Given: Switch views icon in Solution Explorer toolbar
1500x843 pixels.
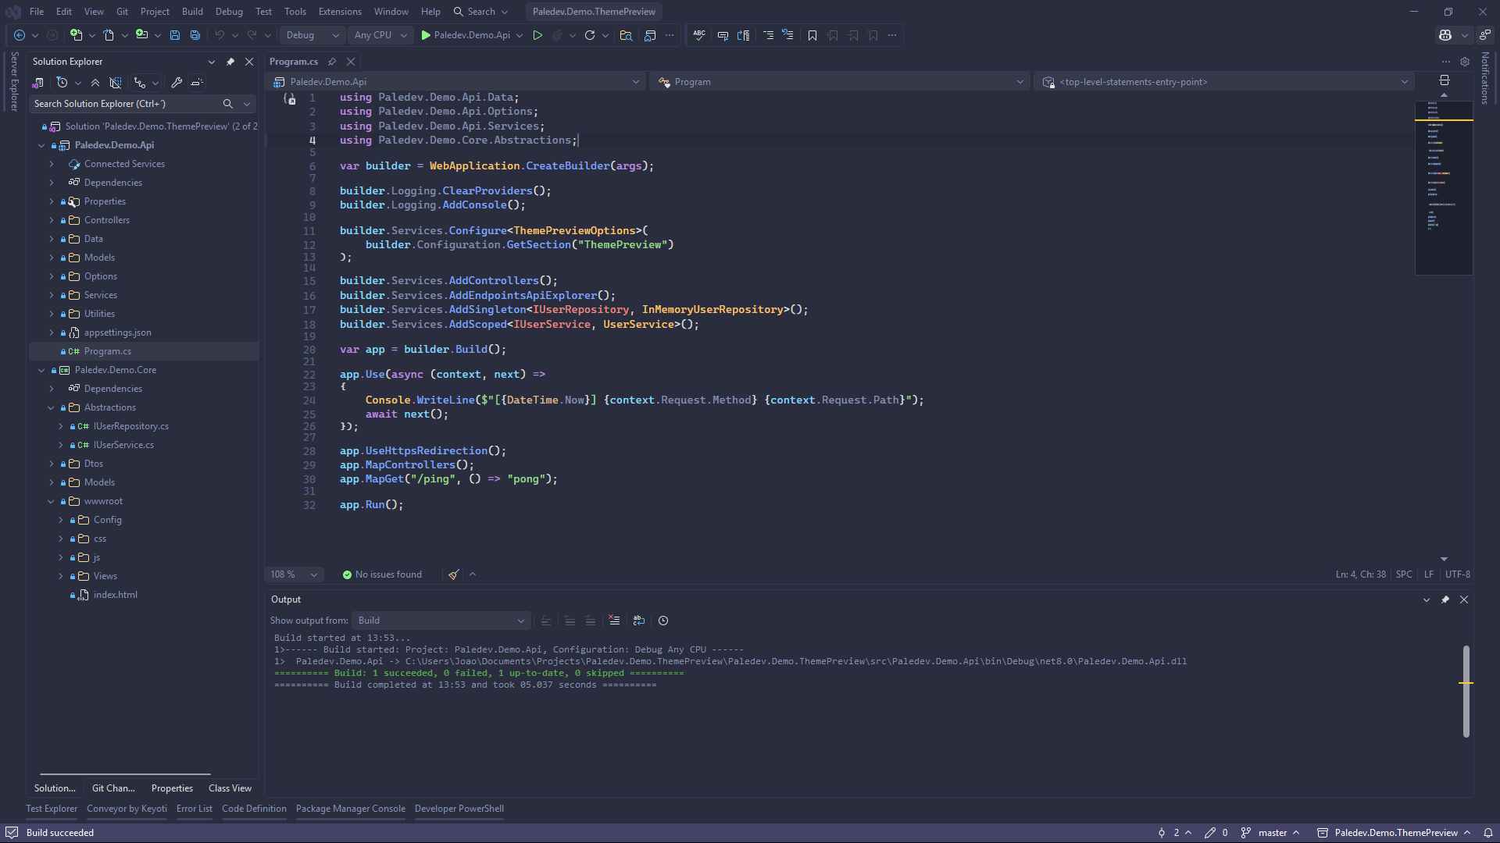Looking at the screenshot, I should click(x=37, y=83).
